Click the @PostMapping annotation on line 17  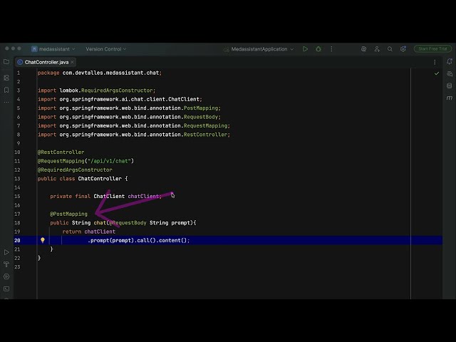pyautogui.click(x=68, y=214)
